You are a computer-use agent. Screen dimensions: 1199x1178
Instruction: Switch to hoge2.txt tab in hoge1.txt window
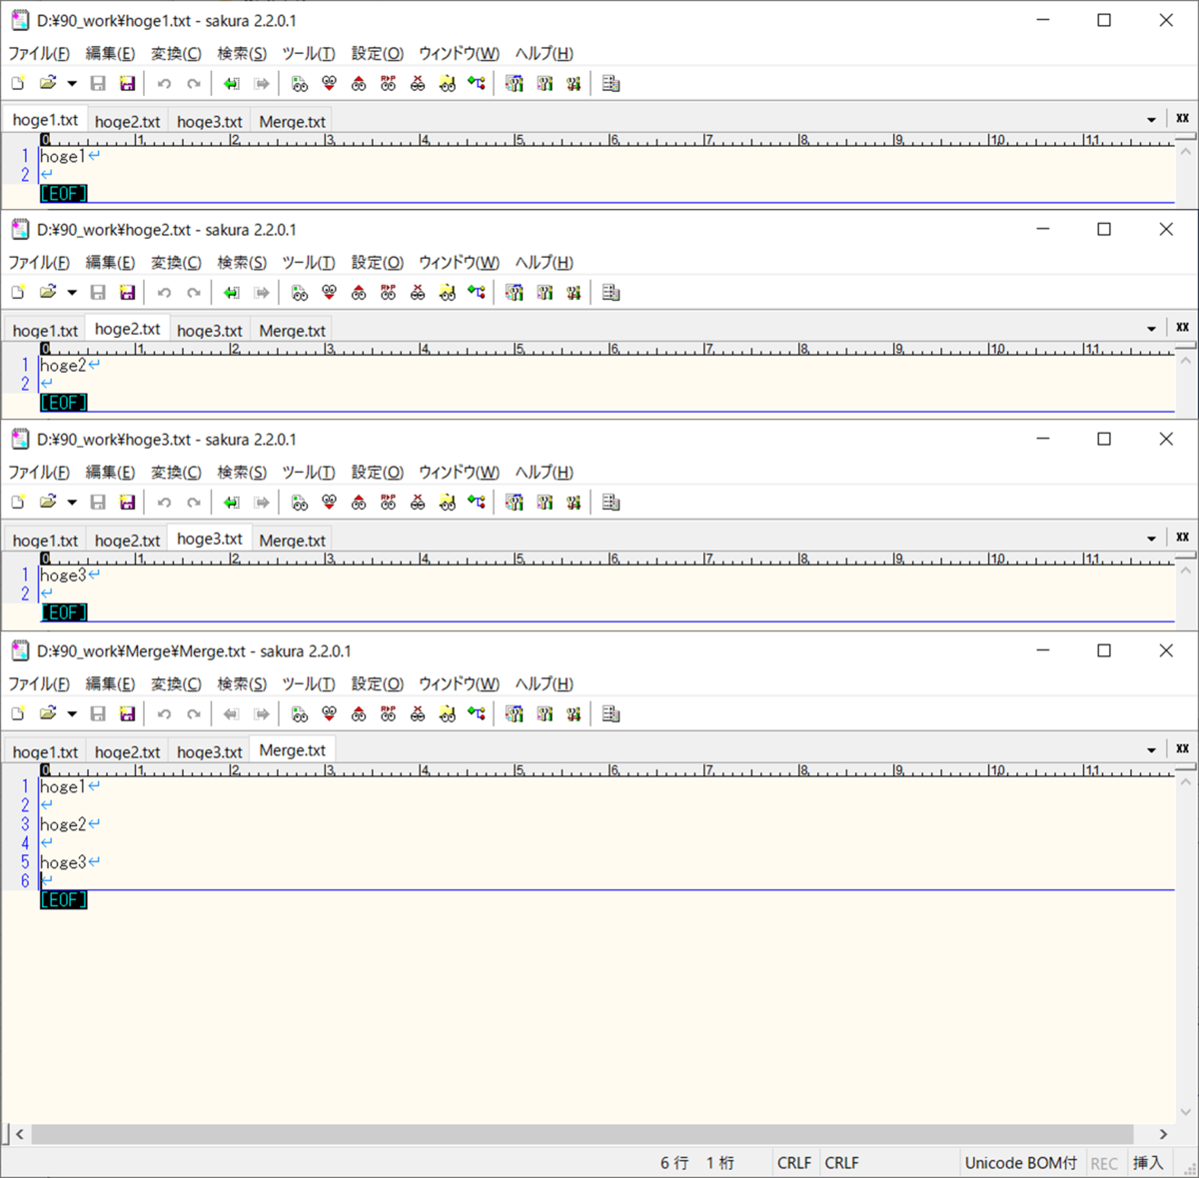click(127, 122)
